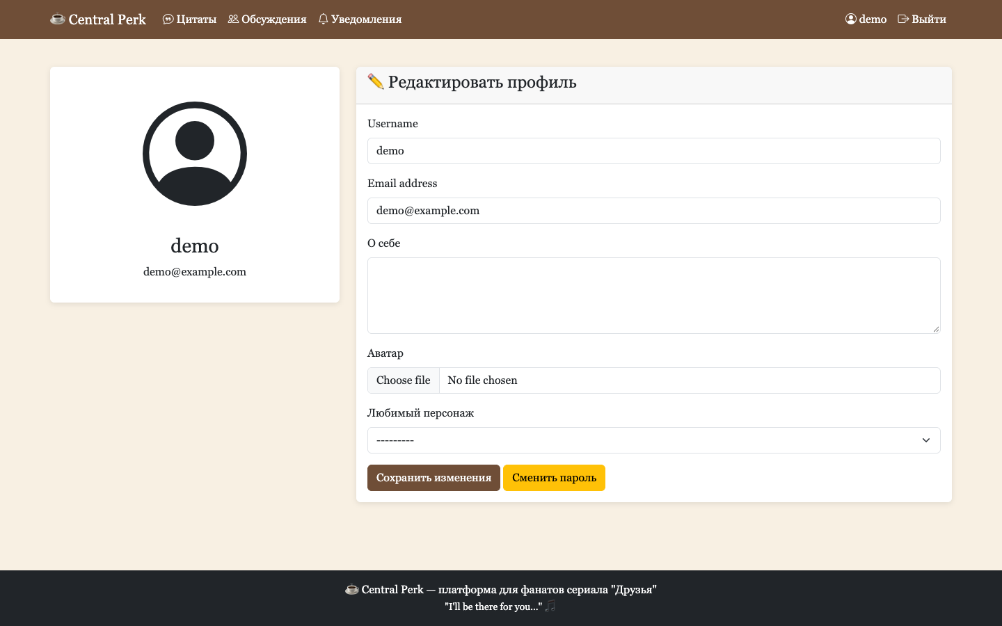The width and height of the screenshot is (1002, 626).
Task: Click demo@example.com text in profile card
Action: click(195, 272)
